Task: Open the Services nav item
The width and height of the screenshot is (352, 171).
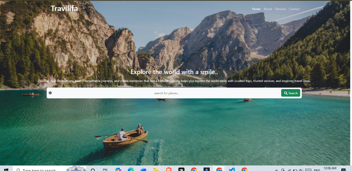Action: pyautogui.click(x=280, y=9)
